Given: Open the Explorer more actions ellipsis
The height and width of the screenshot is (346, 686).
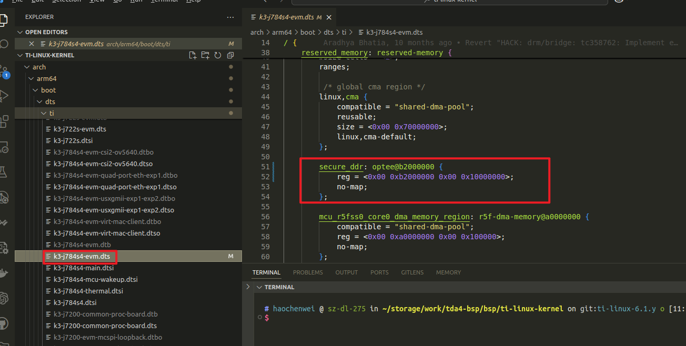Looking at the screenshot, I should (x=230, y=17).
